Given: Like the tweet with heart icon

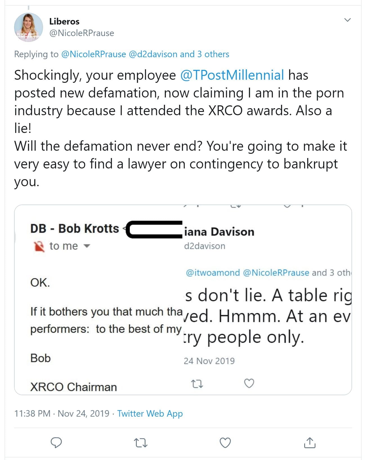Looking at the screenshot, I should tap(225, 443).
